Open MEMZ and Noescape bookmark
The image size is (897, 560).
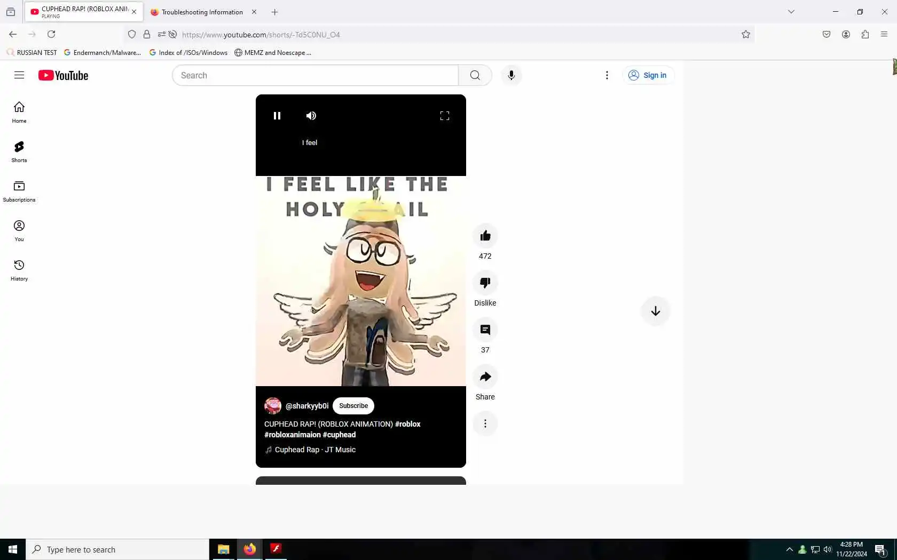tap(273, 52)
